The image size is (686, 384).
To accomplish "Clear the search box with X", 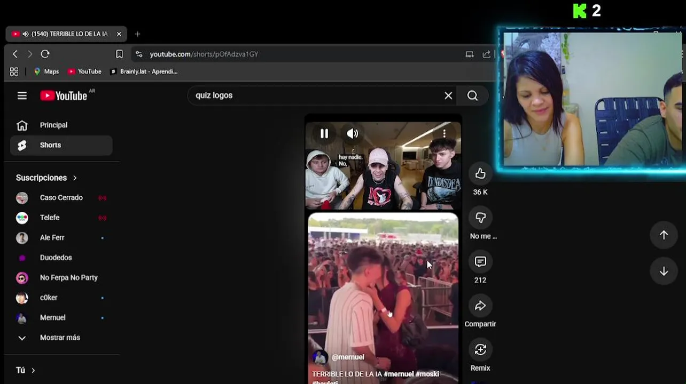I will click(448, 95).
